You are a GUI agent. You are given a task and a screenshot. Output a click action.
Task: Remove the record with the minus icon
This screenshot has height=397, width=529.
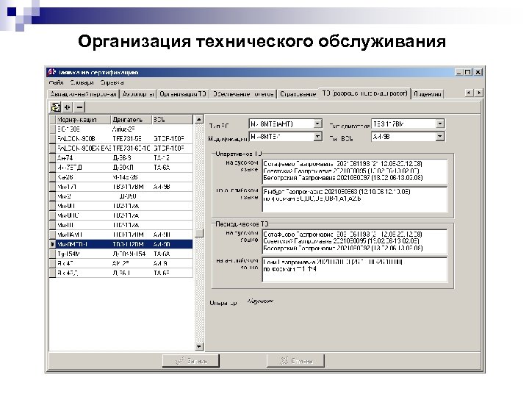click(79, 107)
